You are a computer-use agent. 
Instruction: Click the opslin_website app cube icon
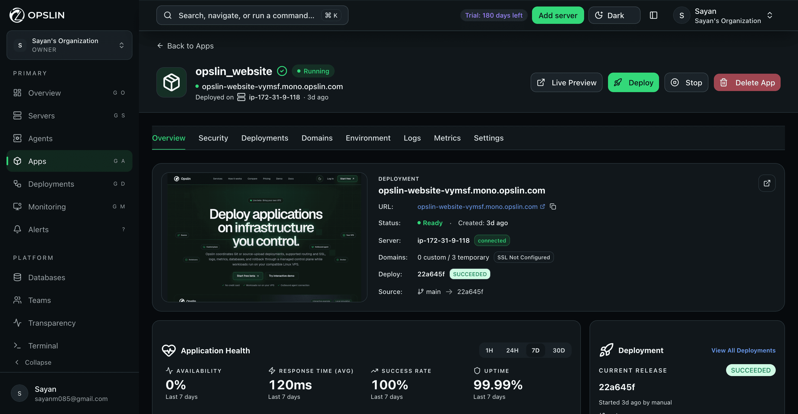(171, 83)
